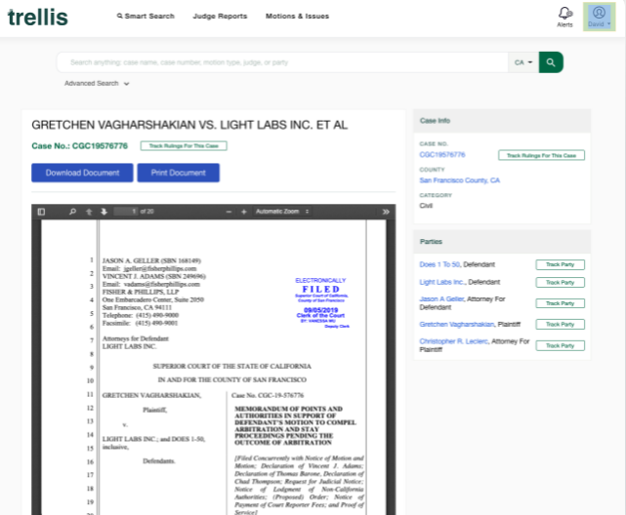Open find-in-document magnifier in PDF toolbar
This screenshot has width=626, height=515.
[x=72, y=212]
